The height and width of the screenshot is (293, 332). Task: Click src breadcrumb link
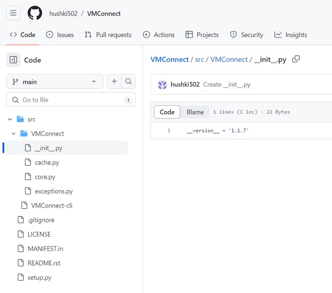199,59
